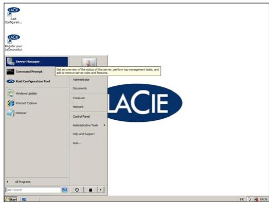The width and height of the screenshot is (269, 202).
Task: Click the FR language indicator in tray
Action: 242,199
